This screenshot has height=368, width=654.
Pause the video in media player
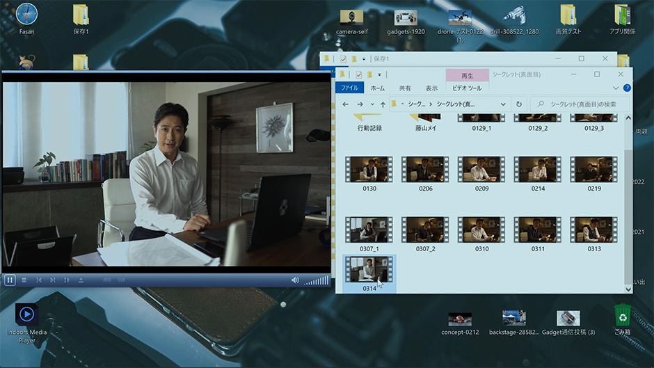10,280
